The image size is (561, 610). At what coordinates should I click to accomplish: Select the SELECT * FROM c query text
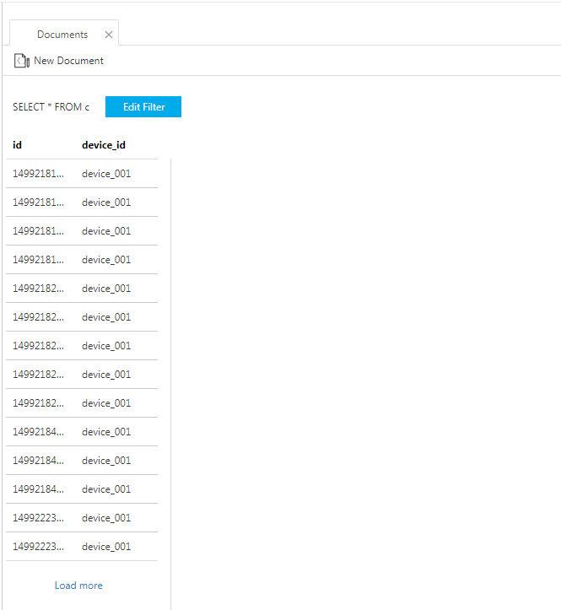pyautogui.click(x=51, y=107)
